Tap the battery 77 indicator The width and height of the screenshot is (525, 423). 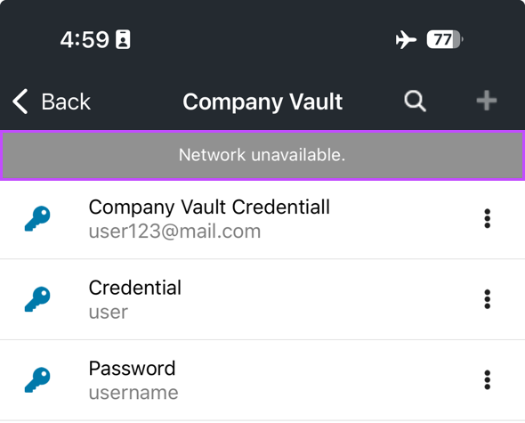point(445,39)
